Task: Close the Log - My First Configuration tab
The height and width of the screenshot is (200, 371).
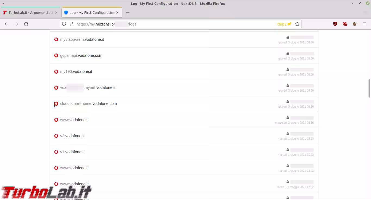Action: pyautogui.click(x=117, y=12)
